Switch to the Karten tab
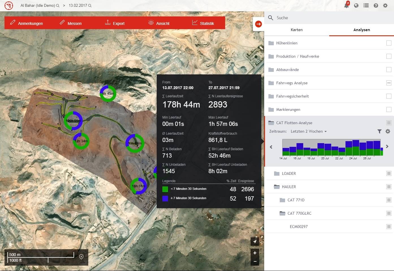The width and height of the screenshot is (394, 271). pos(296,30)
